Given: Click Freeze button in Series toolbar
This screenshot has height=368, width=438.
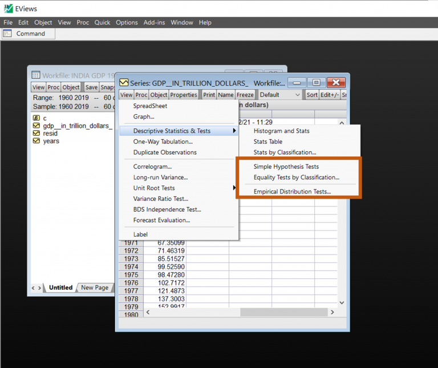Looking at the screenshot, I should pyautogui.click(x=245, y=95).
